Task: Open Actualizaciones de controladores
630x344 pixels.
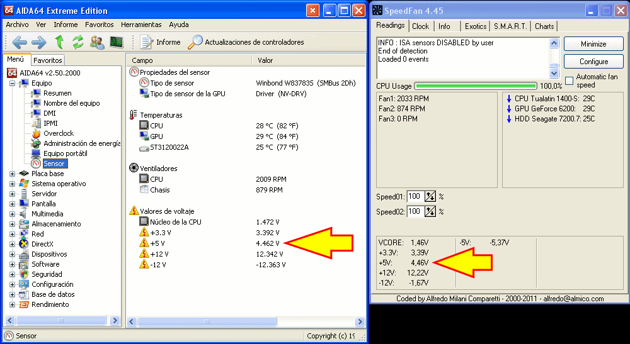Action: click(246, 42)
